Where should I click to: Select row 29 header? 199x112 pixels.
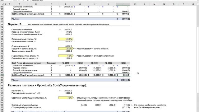pos(2,39)
